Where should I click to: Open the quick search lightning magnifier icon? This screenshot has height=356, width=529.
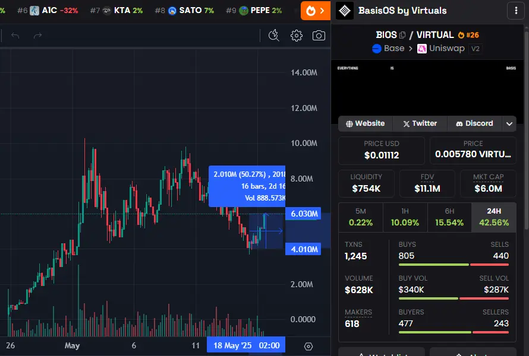click(273, 36)
